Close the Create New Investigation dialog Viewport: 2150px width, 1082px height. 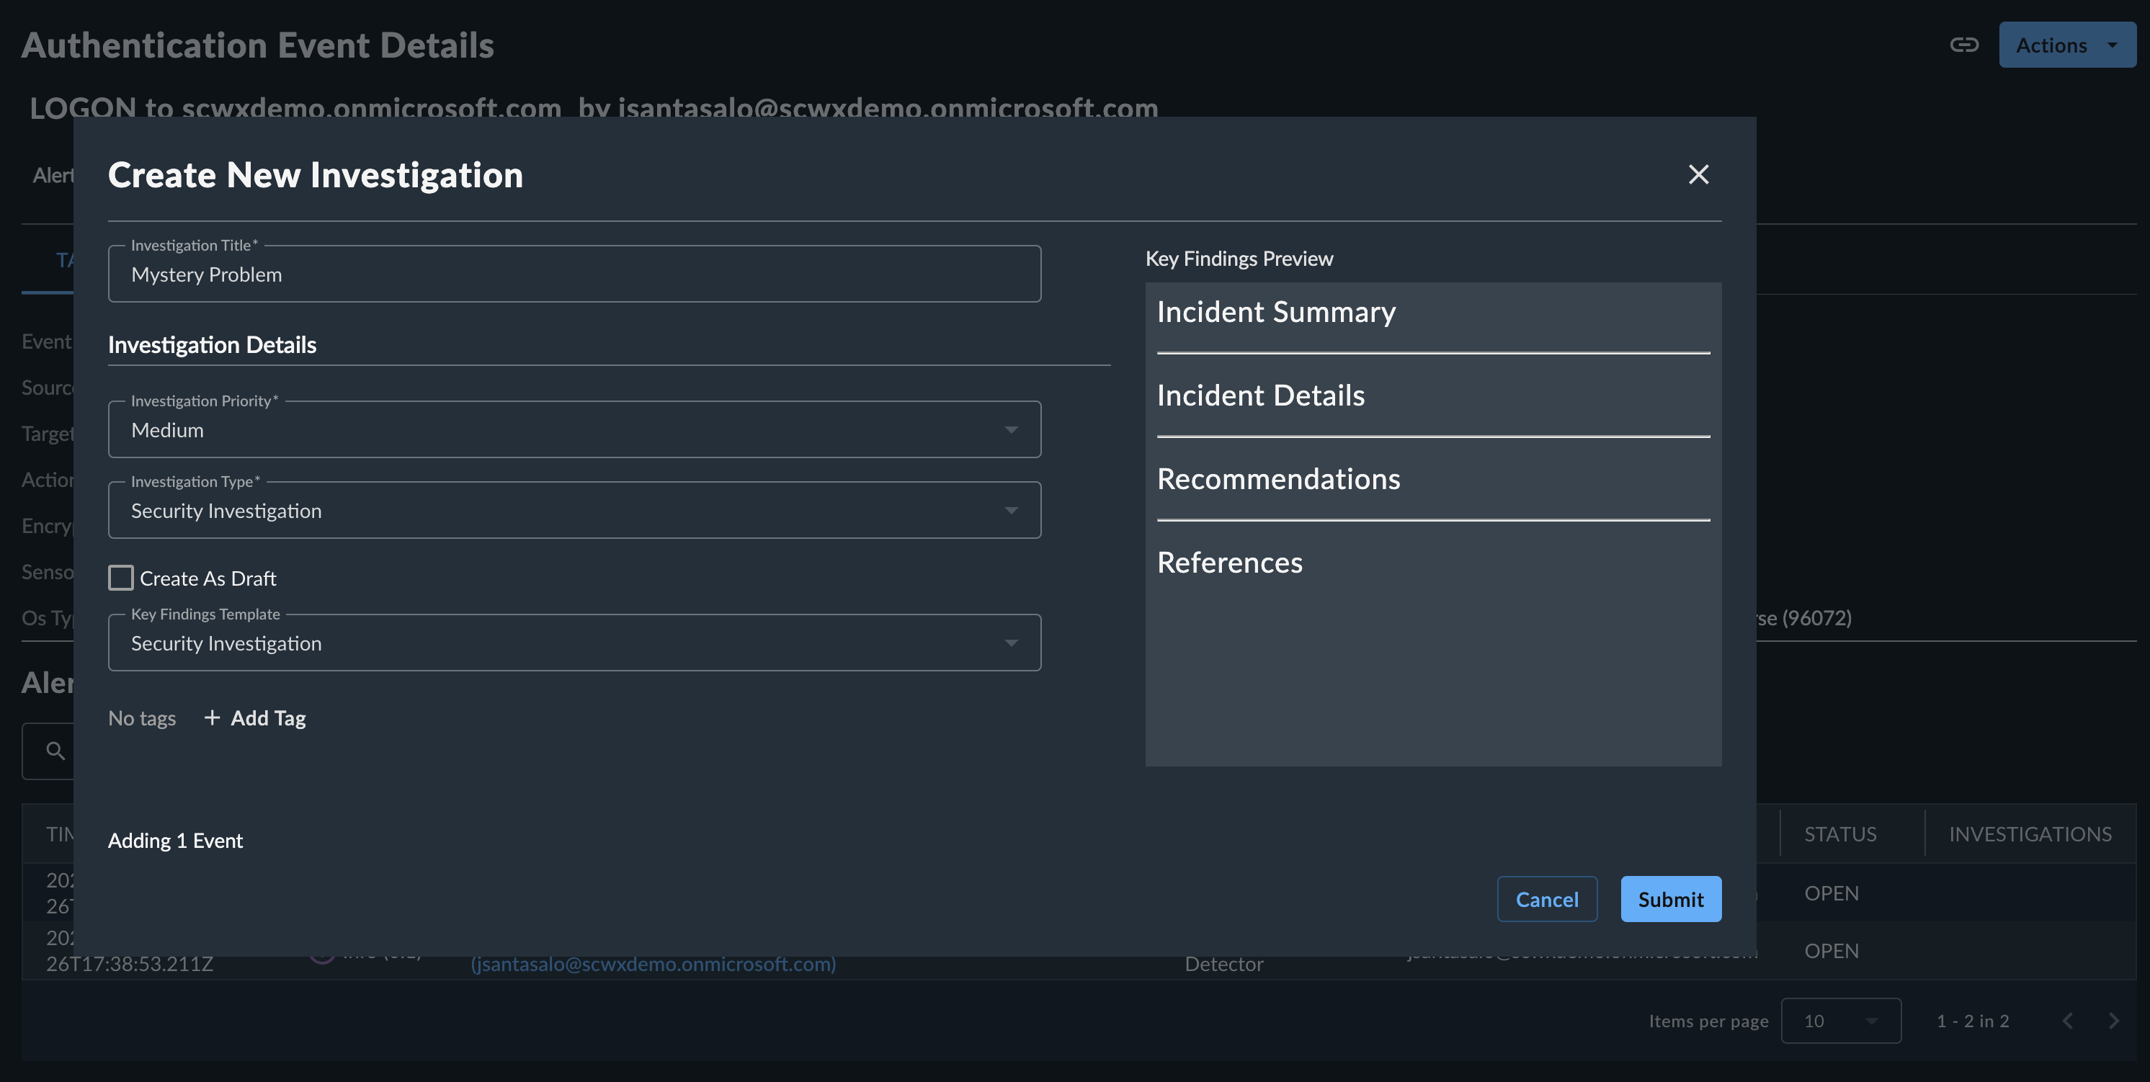pyautogui.click(x=1698, y=174)
